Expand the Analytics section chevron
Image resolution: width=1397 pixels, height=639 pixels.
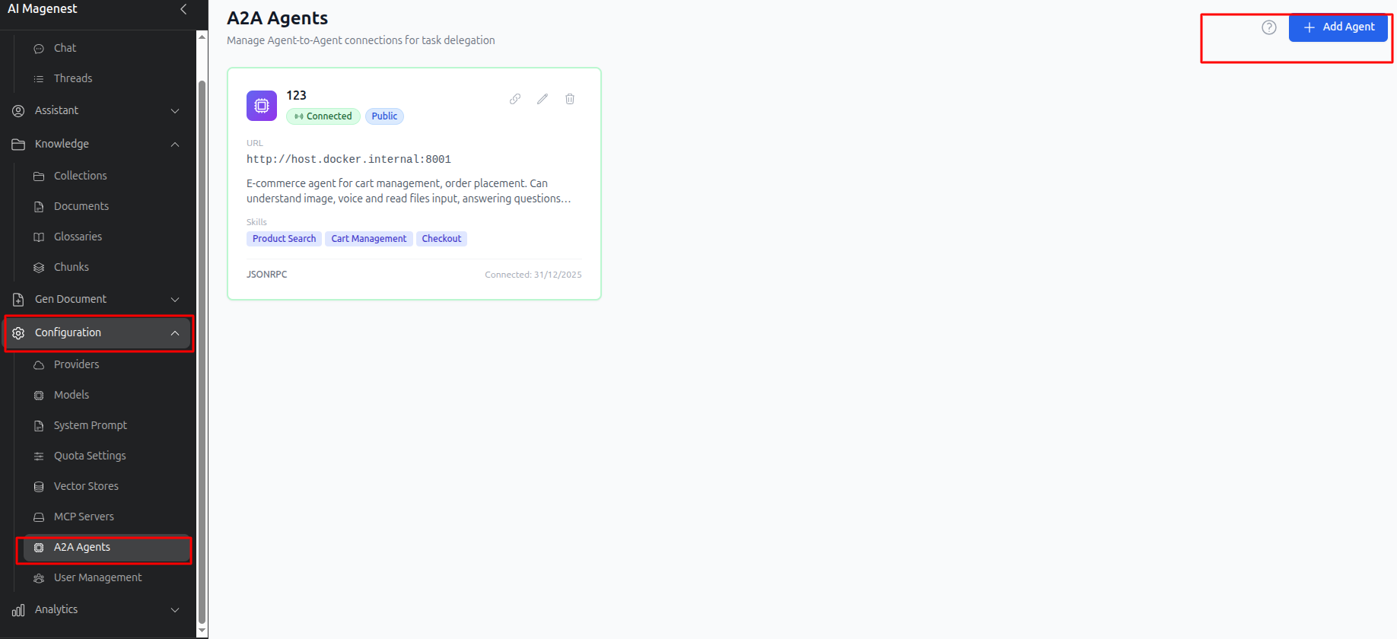click(175, 610)
